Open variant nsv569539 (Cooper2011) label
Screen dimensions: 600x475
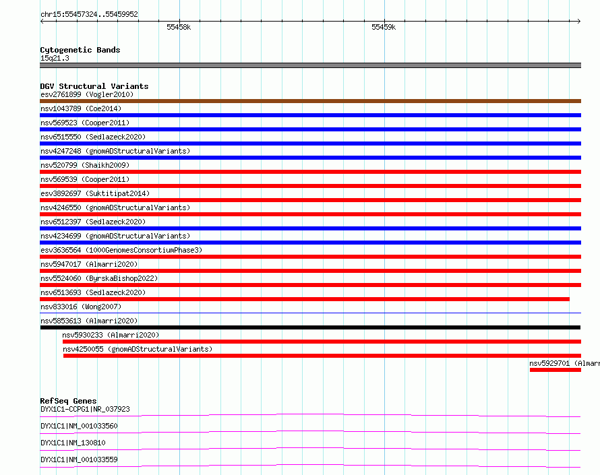85,179
